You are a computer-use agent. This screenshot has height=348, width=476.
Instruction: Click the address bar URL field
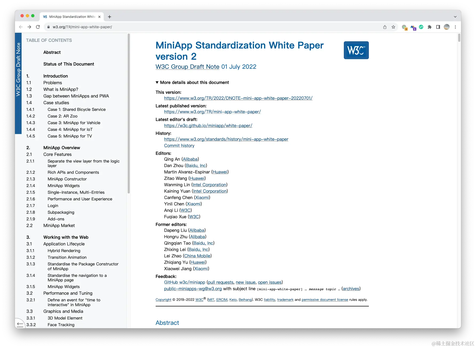213,27
